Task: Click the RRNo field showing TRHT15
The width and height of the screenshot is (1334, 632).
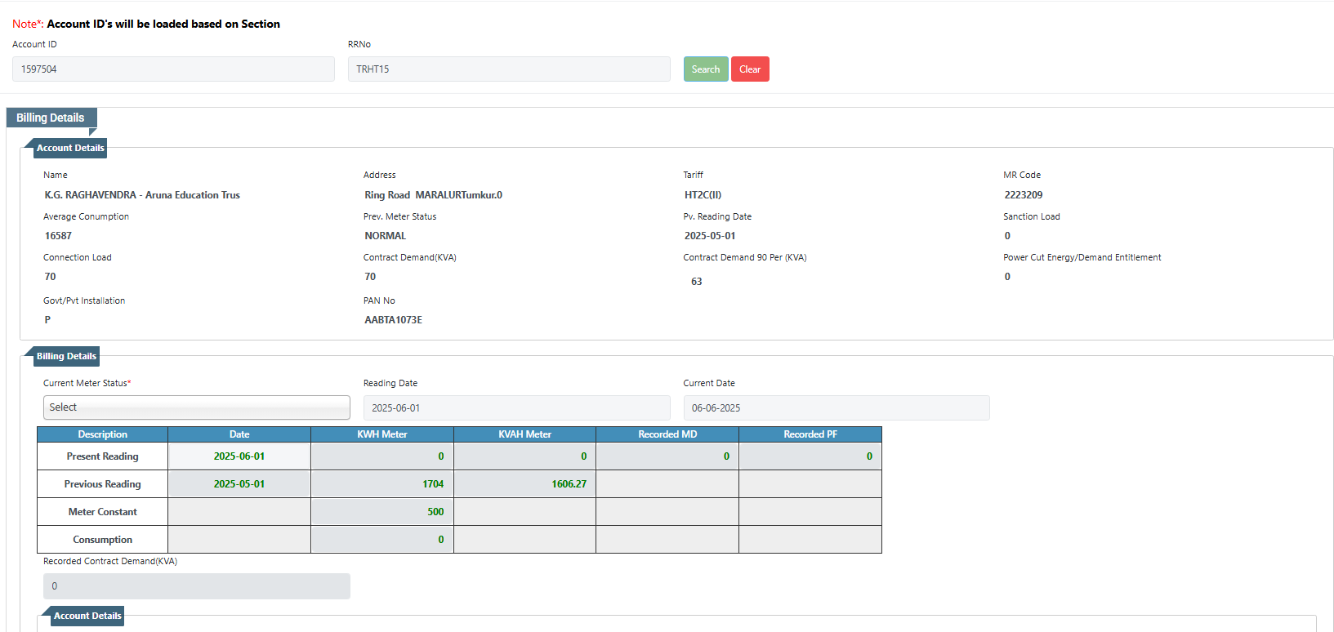Action: coord(509,69)
